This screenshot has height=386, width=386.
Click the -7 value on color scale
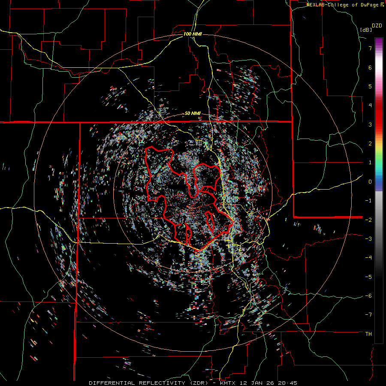[368, 315]
